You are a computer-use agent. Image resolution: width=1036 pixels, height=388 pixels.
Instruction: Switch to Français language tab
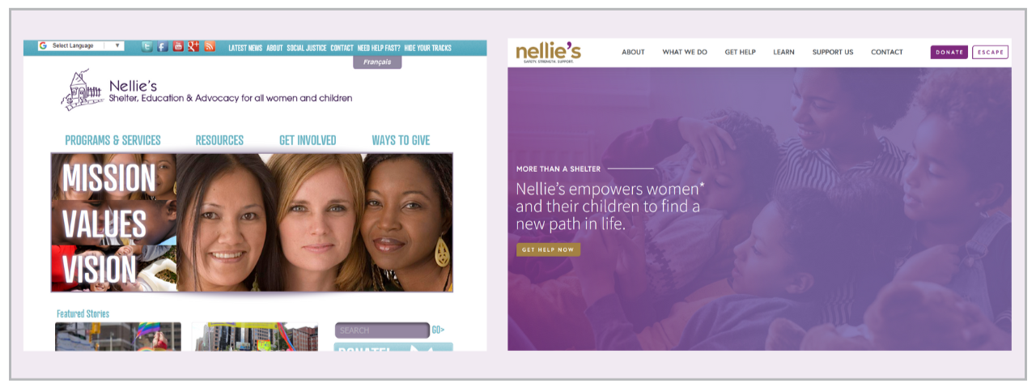(x=377, y=62)
